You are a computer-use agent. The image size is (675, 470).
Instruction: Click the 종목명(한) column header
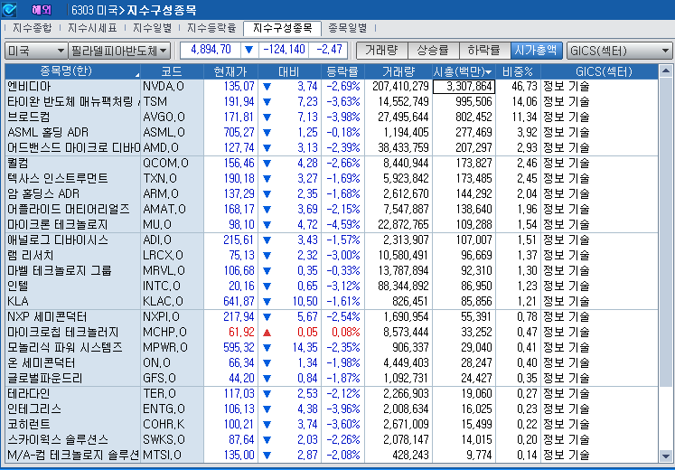click(72, 71)
